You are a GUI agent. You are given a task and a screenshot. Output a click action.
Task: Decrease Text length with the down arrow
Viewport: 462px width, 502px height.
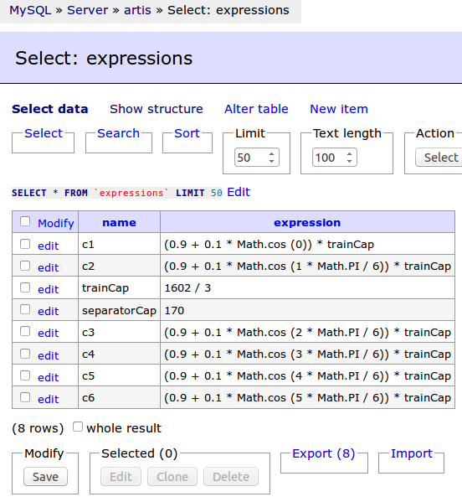click(350, 161)
